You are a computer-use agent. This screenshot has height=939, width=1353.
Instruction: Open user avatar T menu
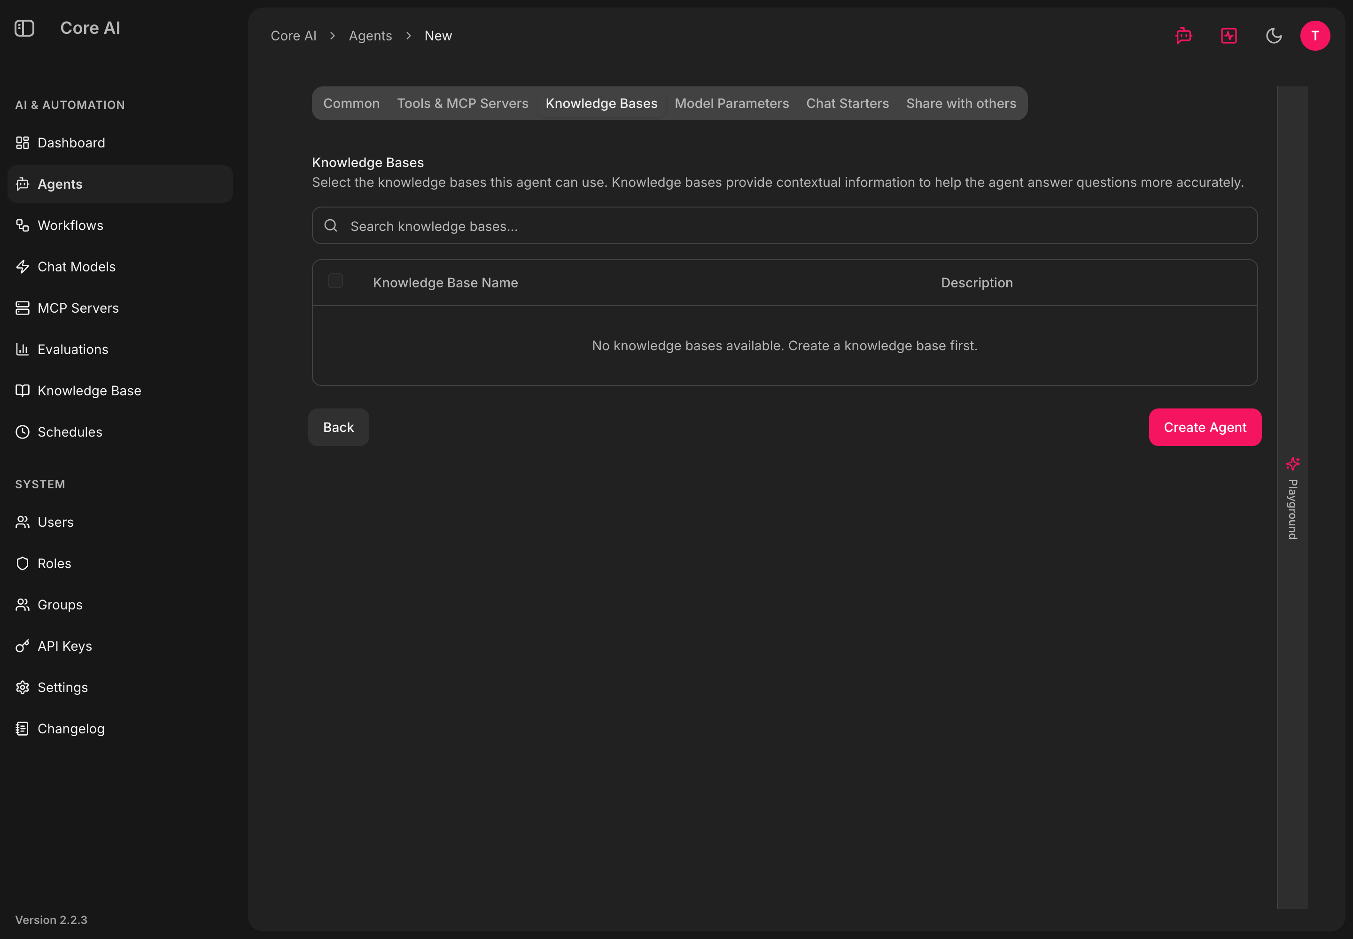coord(1315,36)
